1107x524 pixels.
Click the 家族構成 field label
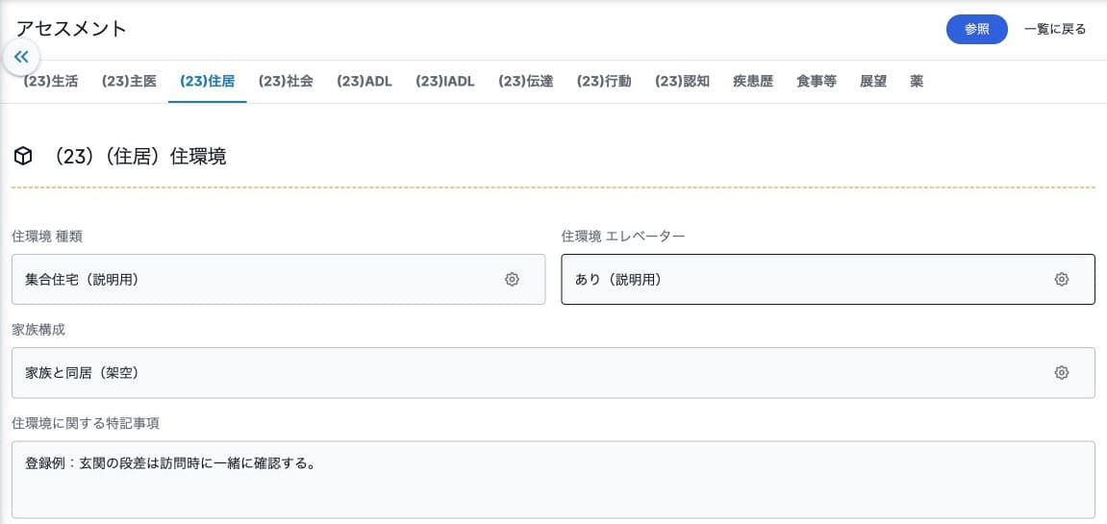[x=39, y=330]
